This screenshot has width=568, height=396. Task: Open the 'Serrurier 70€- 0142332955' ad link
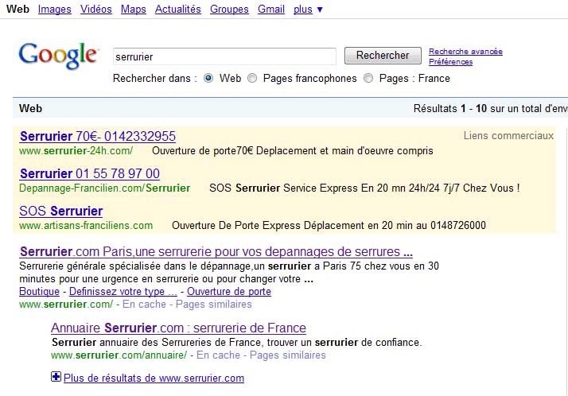point(98,136)
